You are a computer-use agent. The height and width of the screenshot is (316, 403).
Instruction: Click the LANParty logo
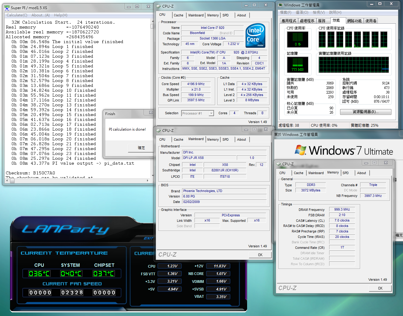[65, 229]
